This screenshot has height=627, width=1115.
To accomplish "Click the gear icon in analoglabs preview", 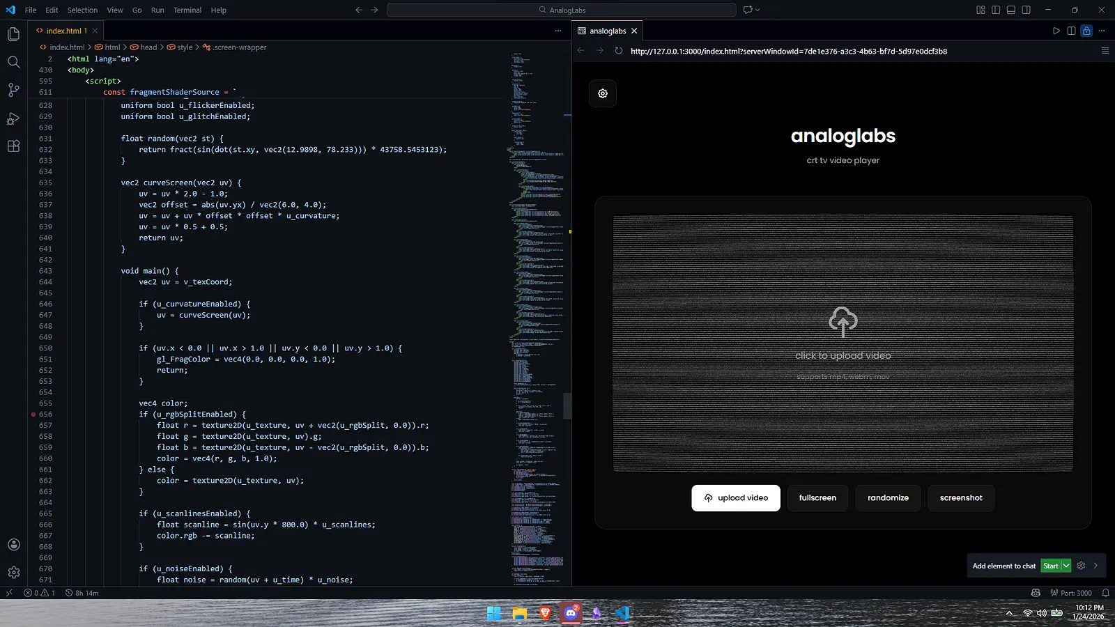I will (x=603, y=93).
